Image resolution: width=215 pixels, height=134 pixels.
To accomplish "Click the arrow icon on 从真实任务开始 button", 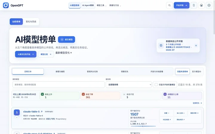I will (x=33, y=54).
